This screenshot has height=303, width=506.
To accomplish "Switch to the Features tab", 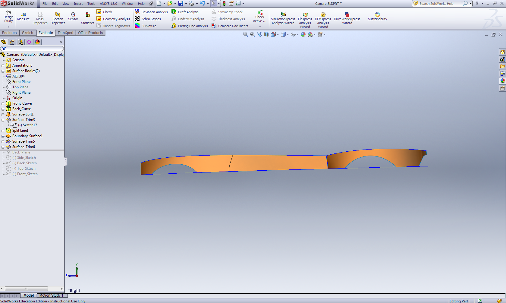I will 9,33.
